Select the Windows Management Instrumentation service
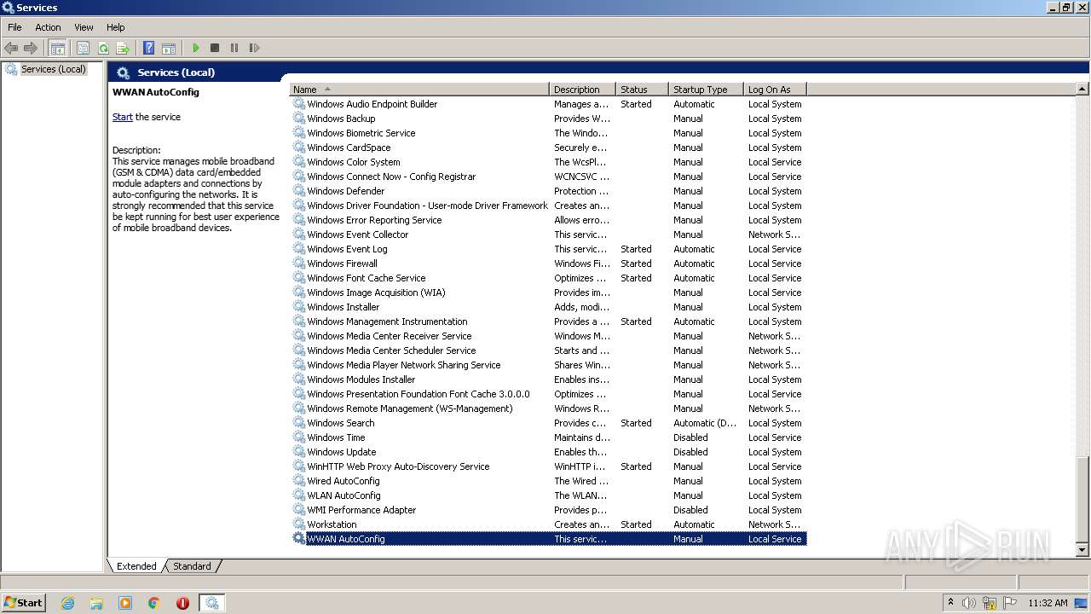This screenshot has width=1091, height=614. tap(548, 321)
